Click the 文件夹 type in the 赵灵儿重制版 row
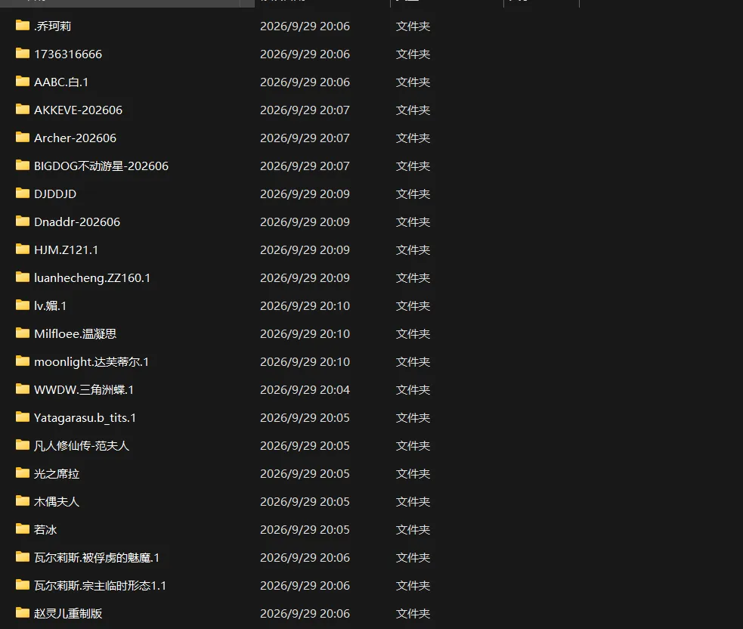Image resolution: width=743 pixels, height=629 pixels. [x=413, y=613]
